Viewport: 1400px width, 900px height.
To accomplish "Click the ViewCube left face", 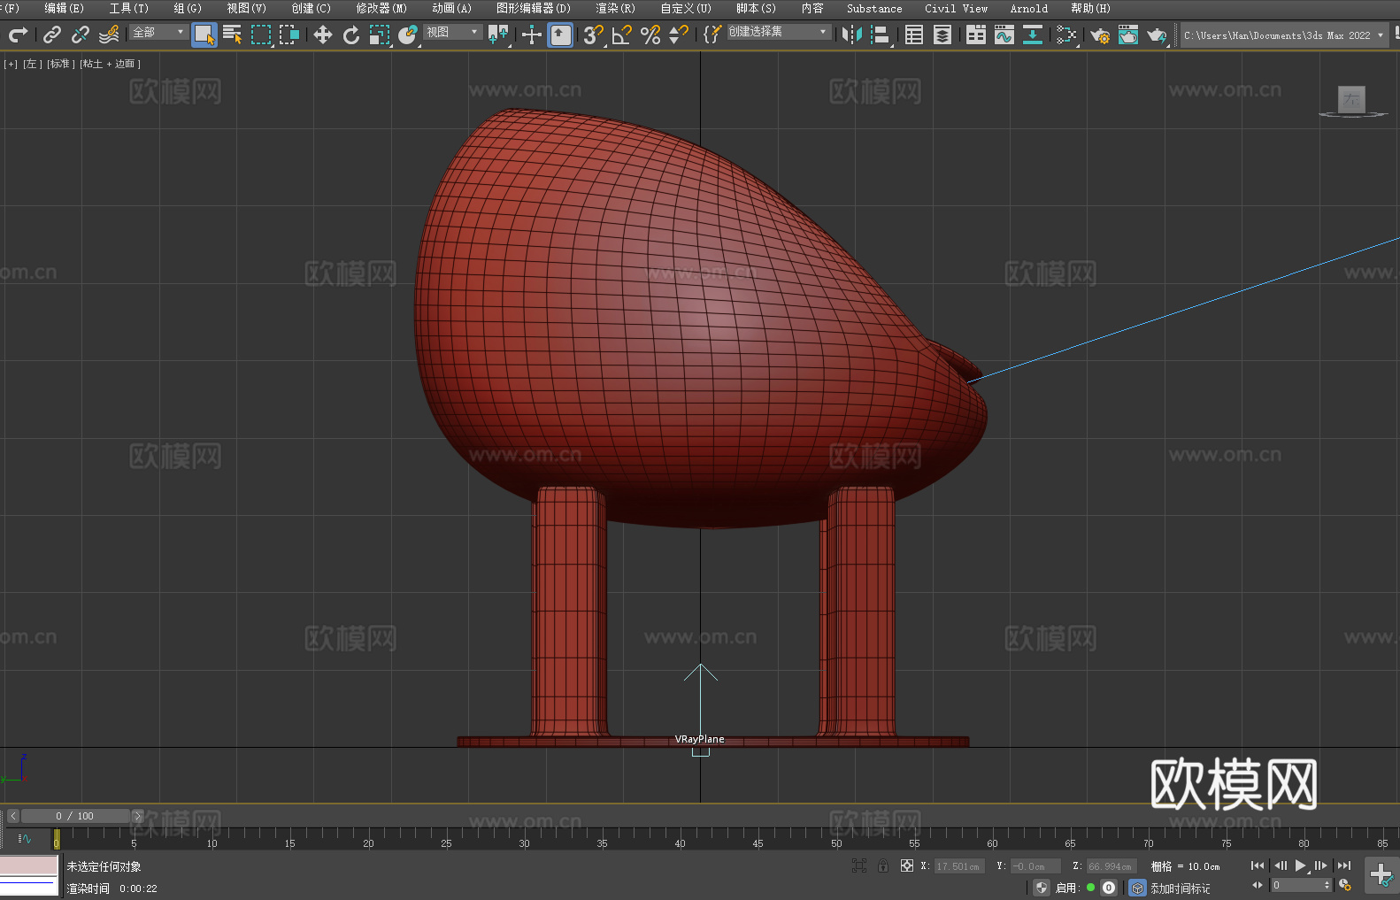I will pyautogui.click(x=1351, y=99).
